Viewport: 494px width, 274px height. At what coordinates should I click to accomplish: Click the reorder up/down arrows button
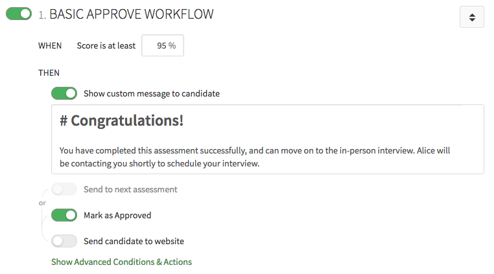471,17
